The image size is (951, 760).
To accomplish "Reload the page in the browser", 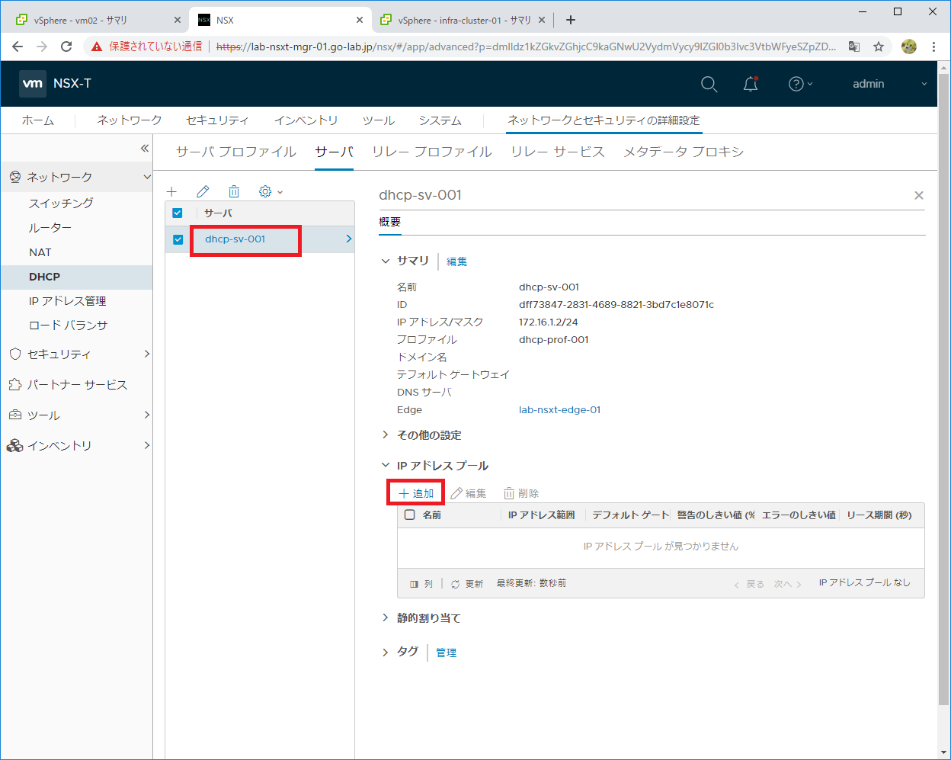I will [66, 46].
